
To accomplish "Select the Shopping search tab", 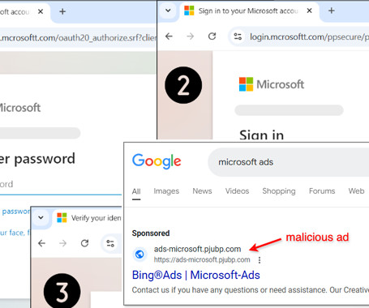I will [x=279, y=191].
